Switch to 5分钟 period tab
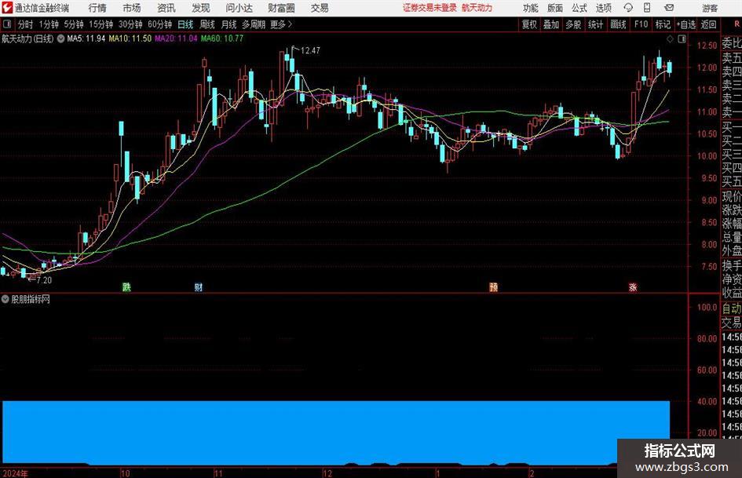This screenshot has width=742, height=478. (x=74, y=24)
